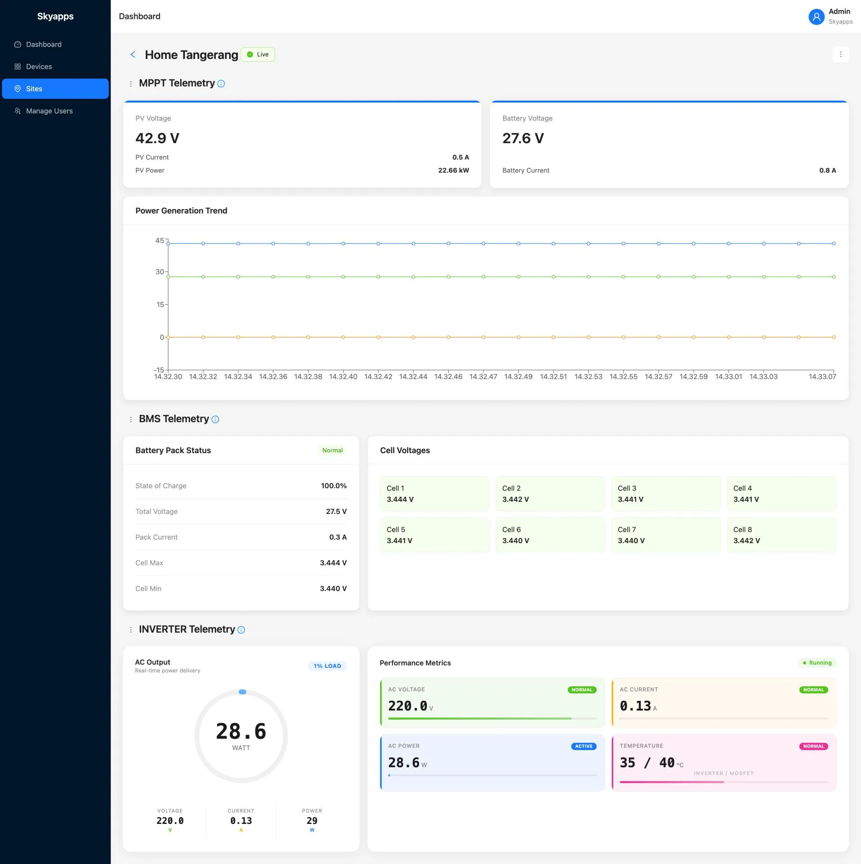
Task: Click the PV Power value 22.66 kW
Action: (x=453, y=171)
